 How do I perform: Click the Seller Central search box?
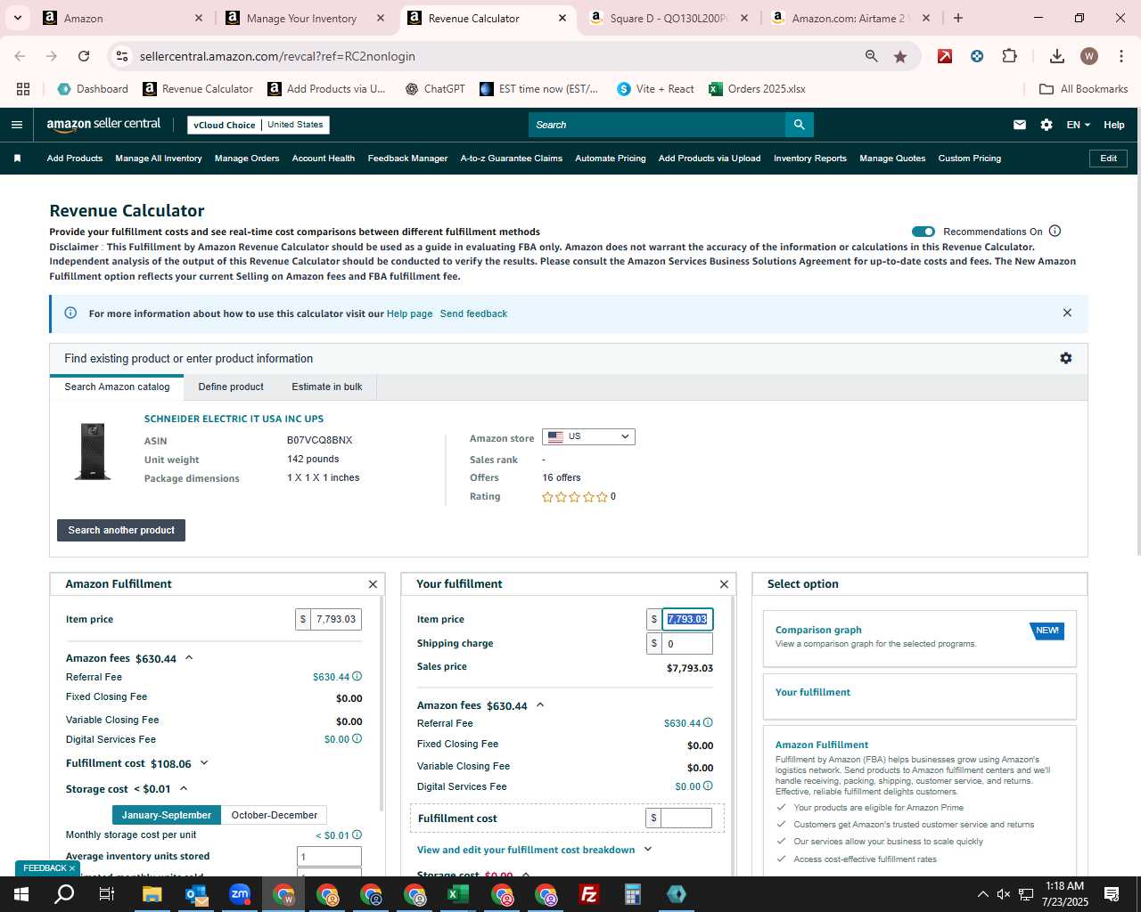[657, 125]
